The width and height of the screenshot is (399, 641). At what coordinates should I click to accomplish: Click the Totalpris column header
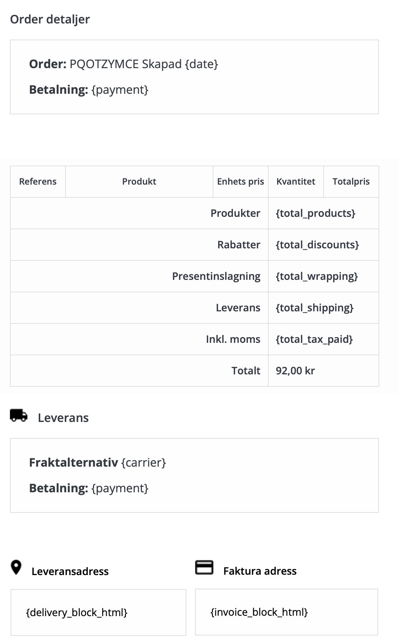(x=351, y=182)
